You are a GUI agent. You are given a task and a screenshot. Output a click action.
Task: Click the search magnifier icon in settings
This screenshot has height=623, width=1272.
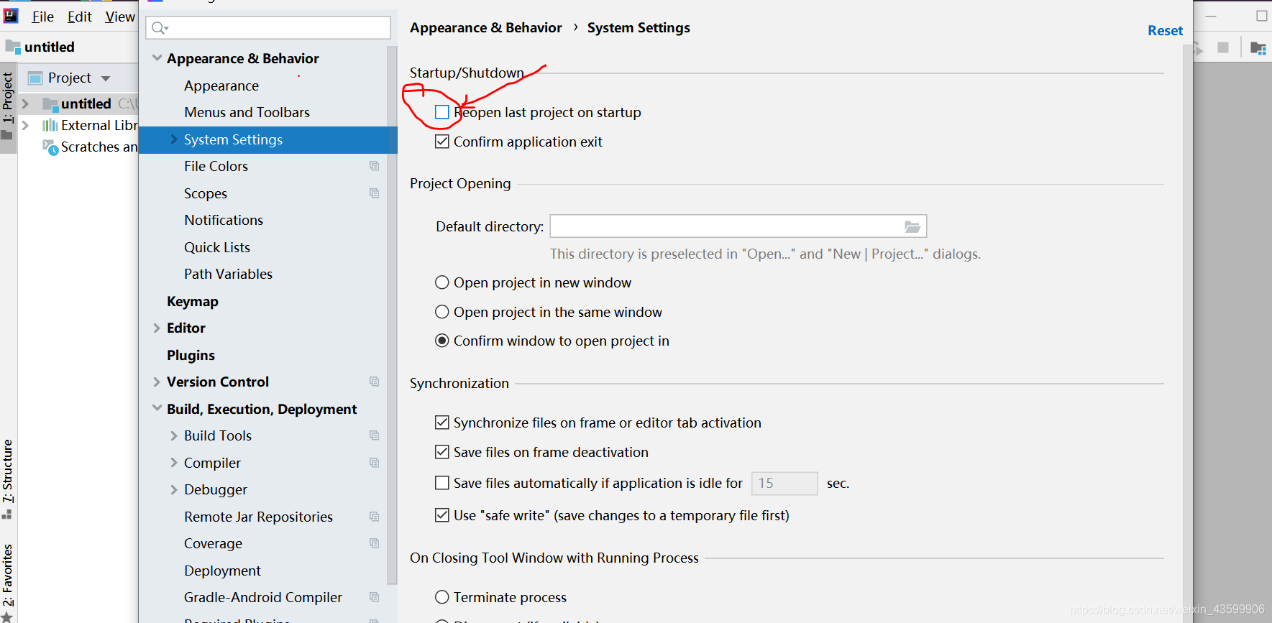[159, 28]
